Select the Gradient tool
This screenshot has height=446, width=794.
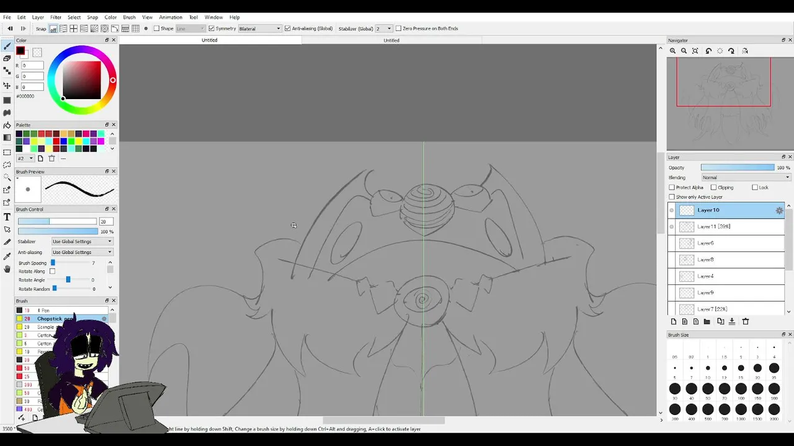(x=7, y=138)
